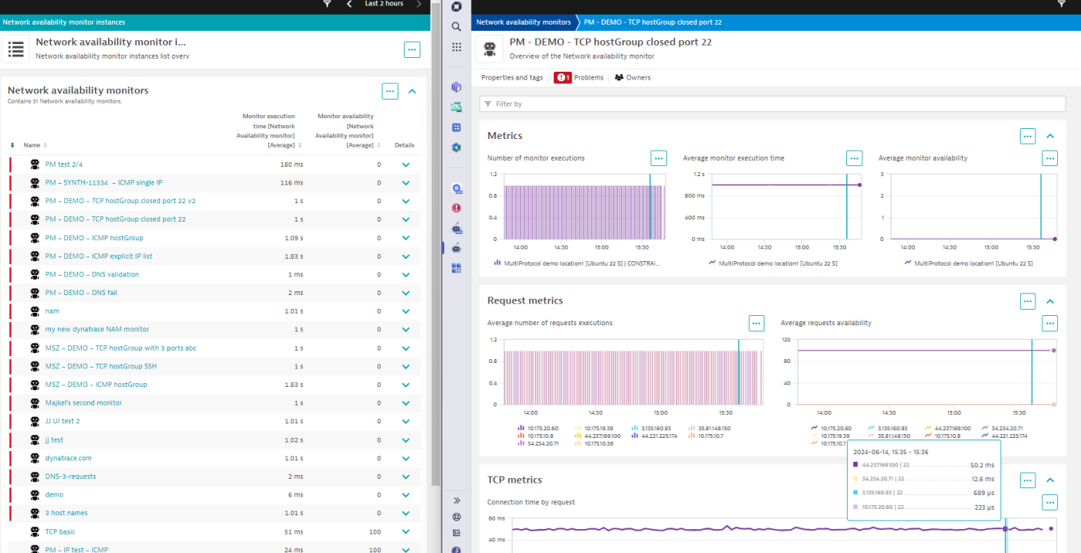The width and height of the screenshot is (1081, 553).
Task: Open the app launcher grid icon
Action: click(x=456, y=47)
